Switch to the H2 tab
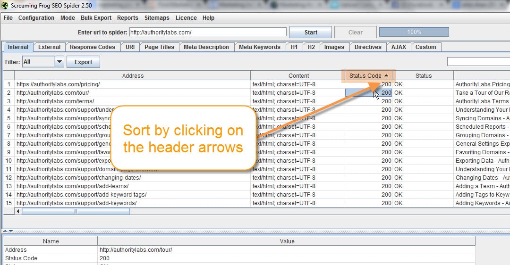The image size is (510, 265). (311, 47)
